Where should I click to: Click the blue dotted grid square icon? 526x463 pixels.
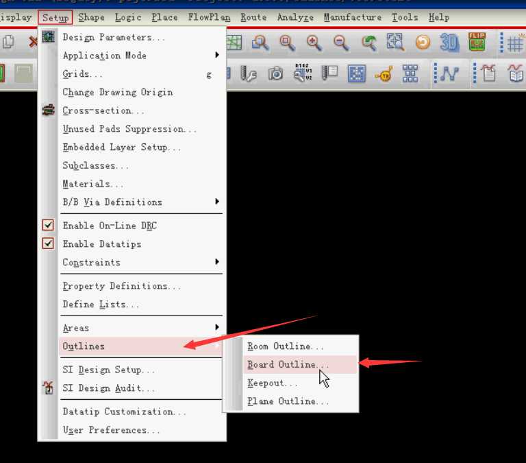tap(356, 73)
